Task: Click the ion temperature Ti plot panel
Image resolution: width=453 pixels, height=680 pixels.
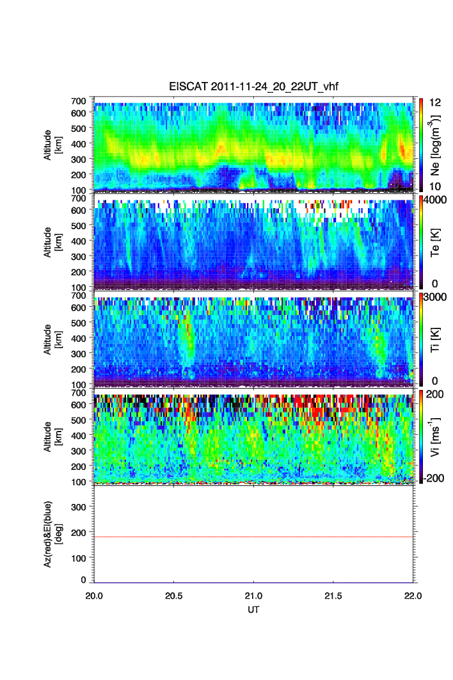Action: click(x=253, y=339)
